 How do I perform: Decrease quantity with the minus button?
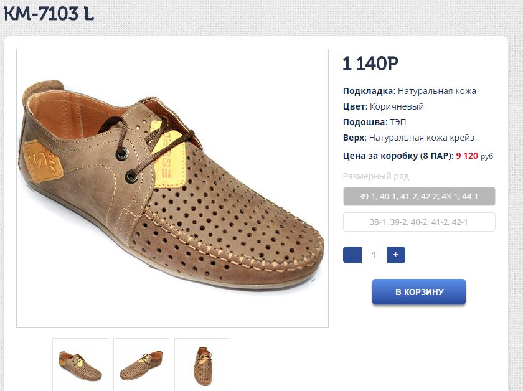pyautogui.click(x=352, y=255)
